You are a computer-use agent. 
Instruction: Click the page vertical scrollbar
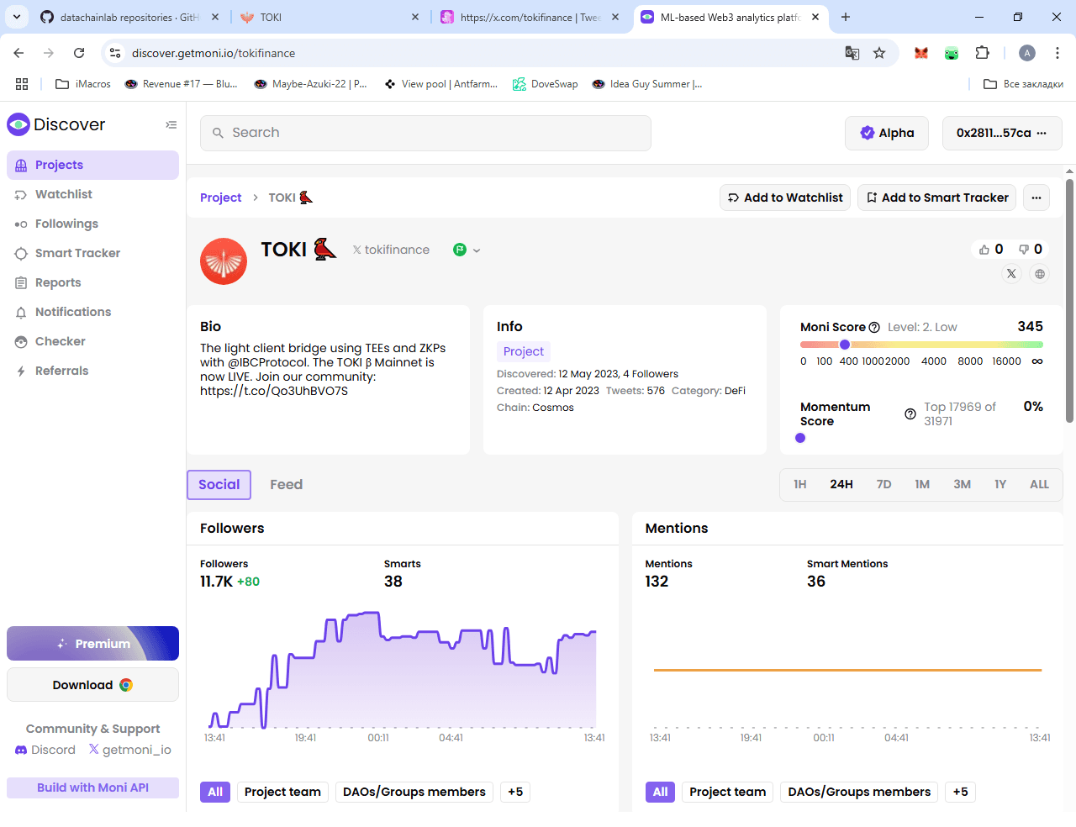1069,301
